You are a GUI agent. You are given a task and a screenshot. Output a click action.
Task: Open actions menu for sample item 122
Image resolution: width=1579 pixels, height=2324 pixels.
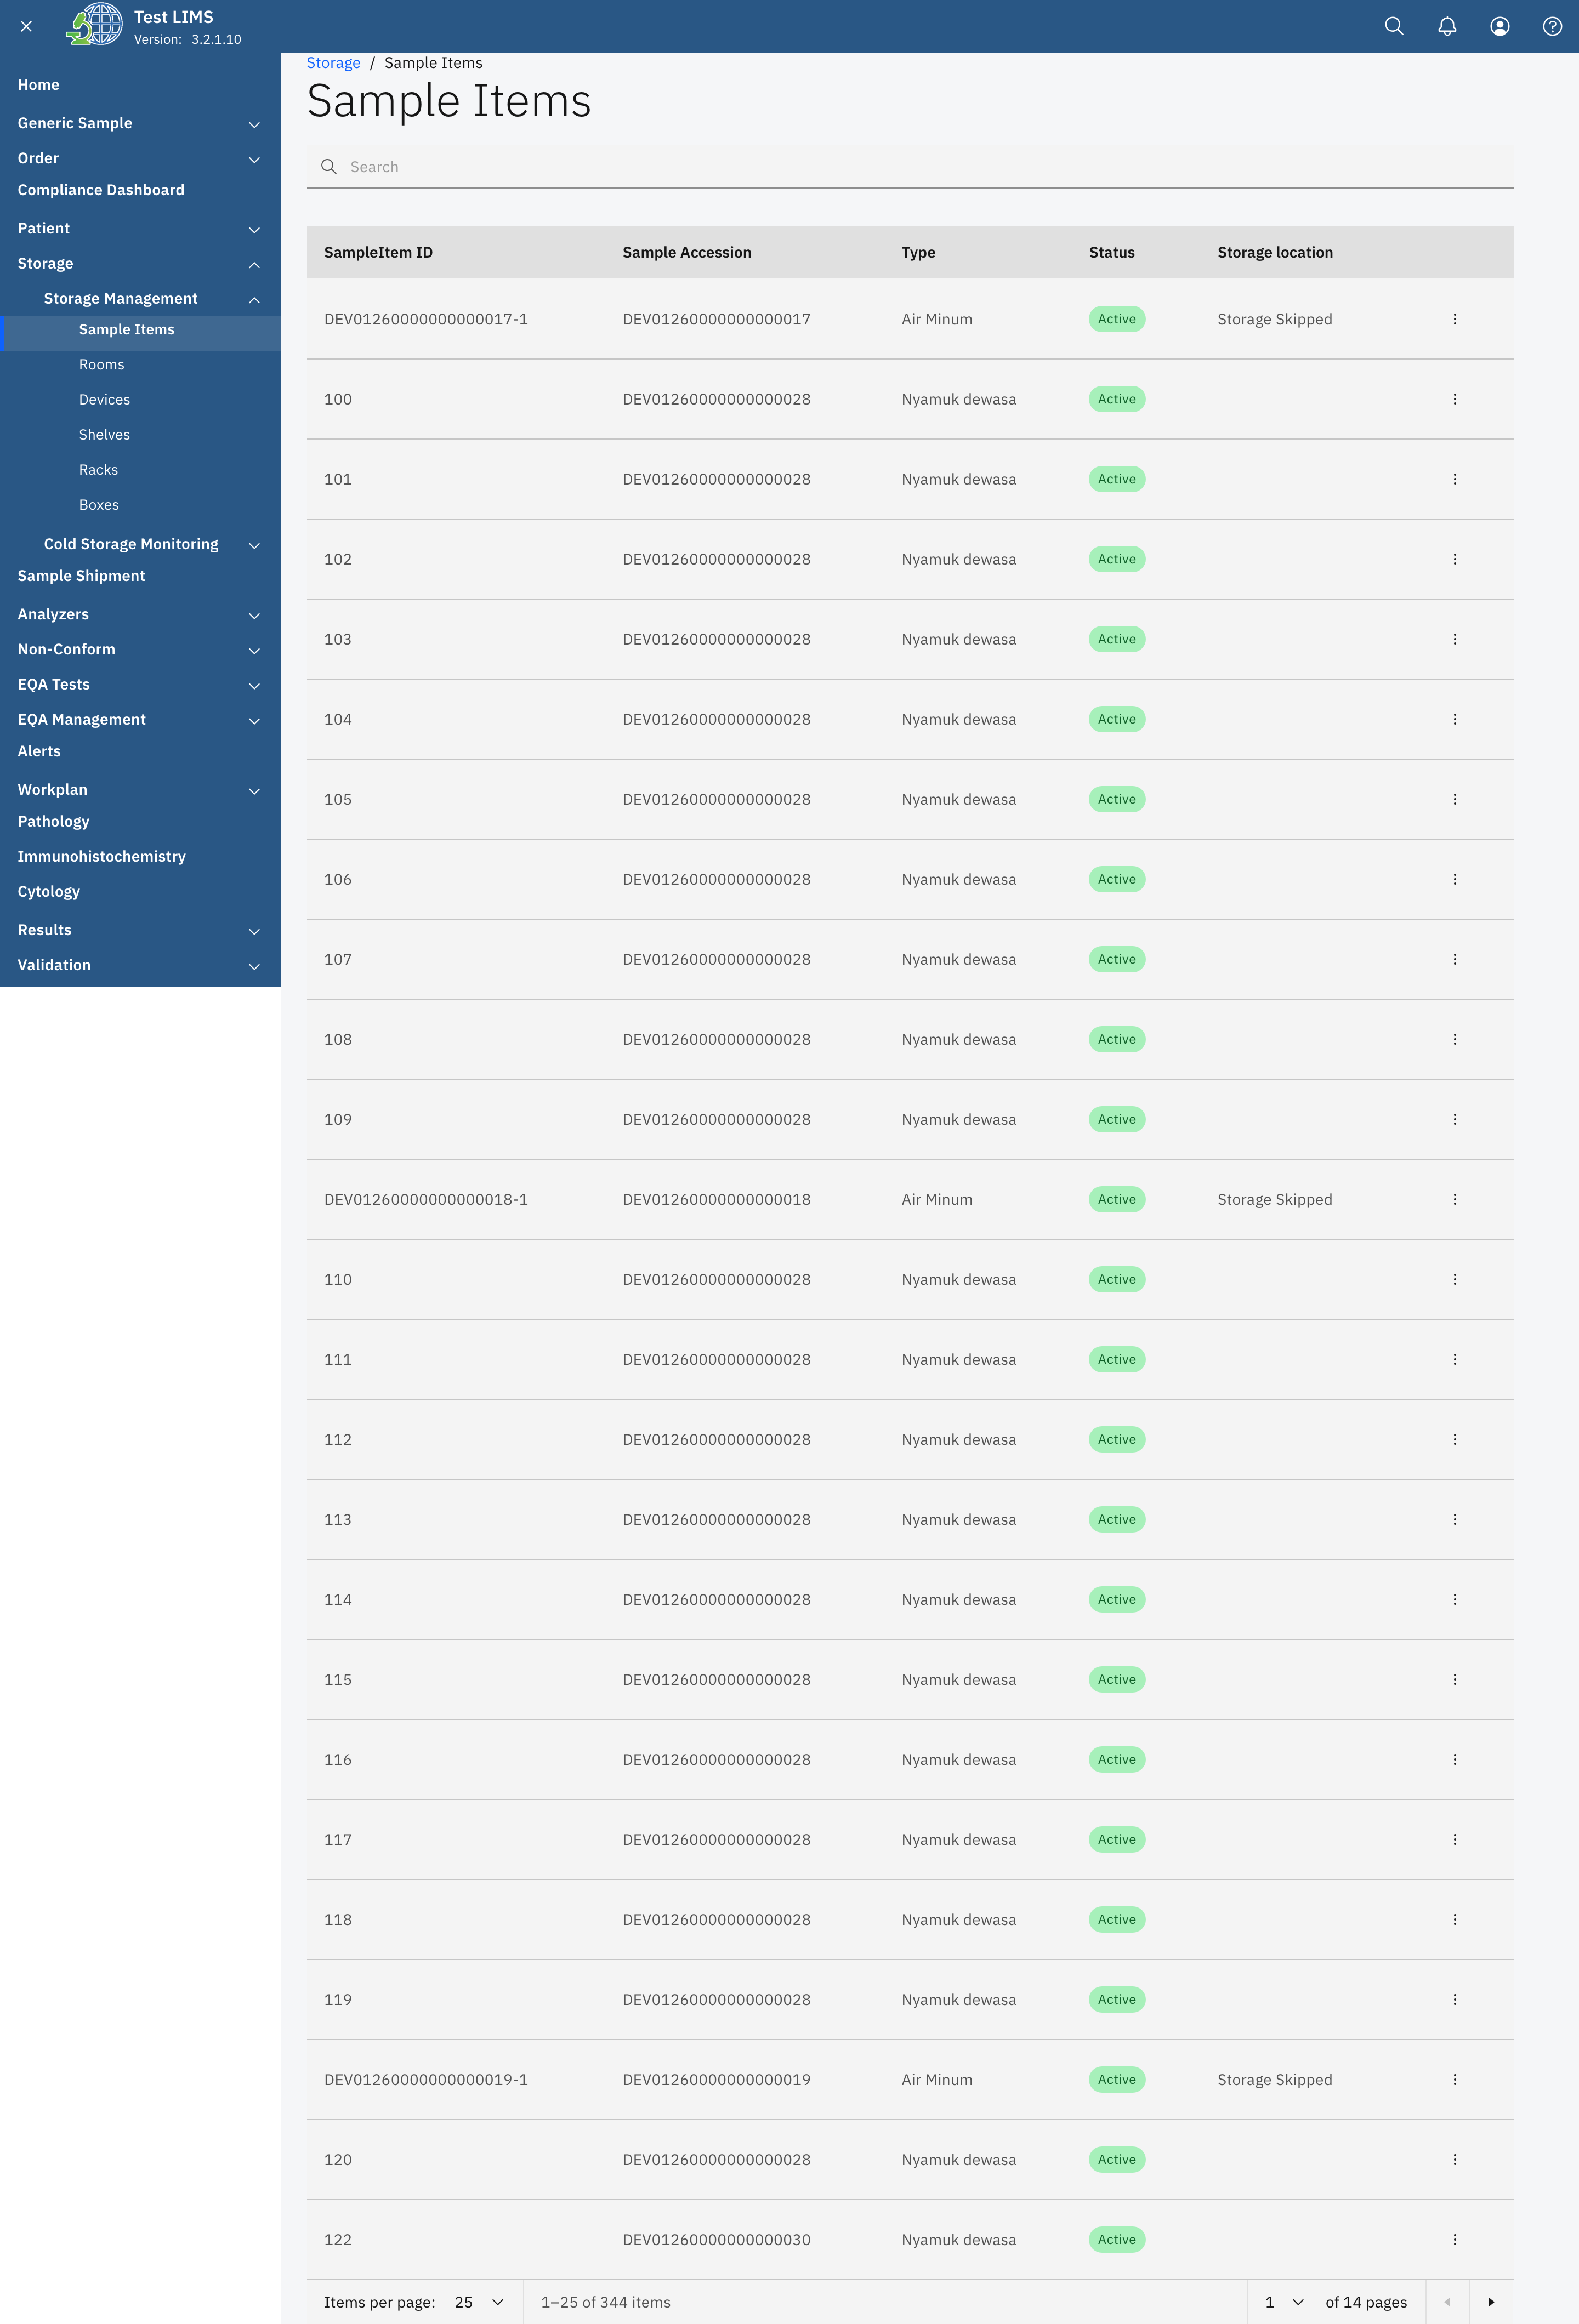point(1454,2239)
